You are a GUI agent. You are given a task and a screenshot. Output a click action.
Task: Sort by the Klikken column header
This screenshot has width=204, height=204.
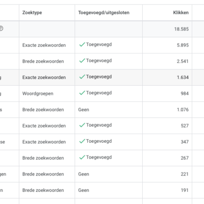(x=181, y=13)
